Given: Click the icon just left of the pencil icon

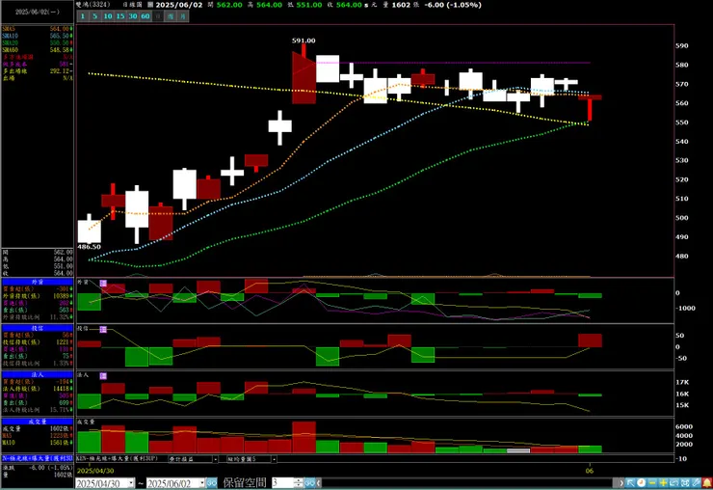Looking at the screenshot, I should tap(685, 482).
